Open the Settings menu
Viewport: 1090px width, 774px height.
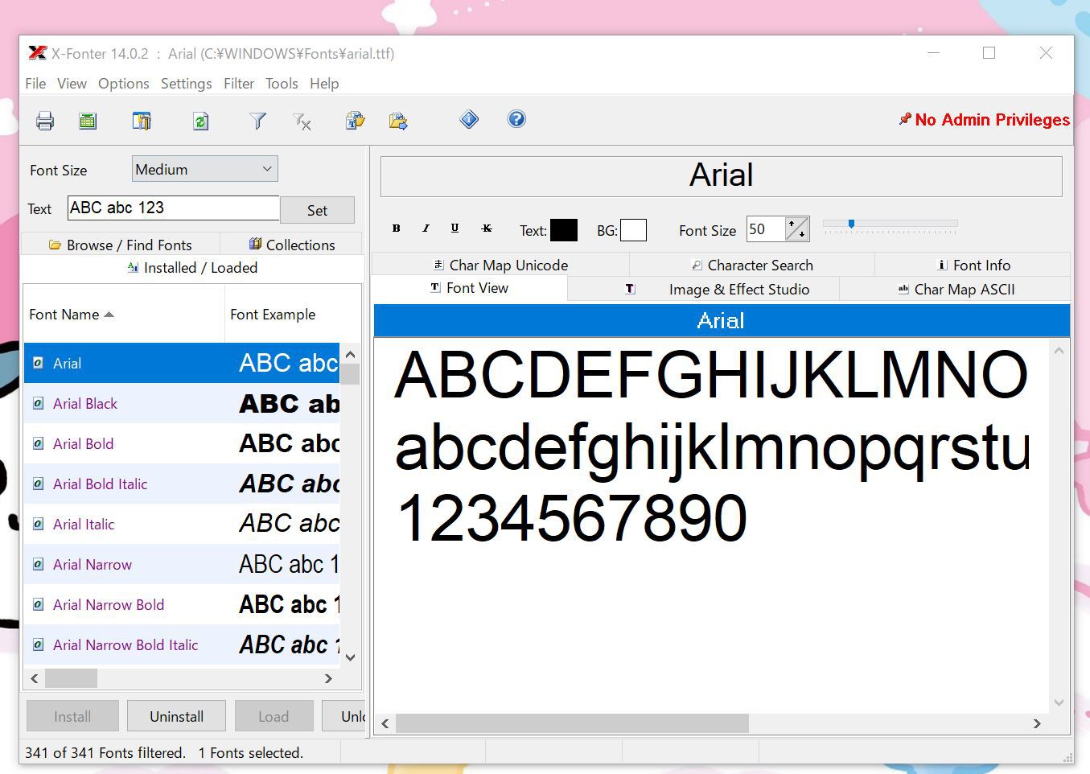pos(186,83)
